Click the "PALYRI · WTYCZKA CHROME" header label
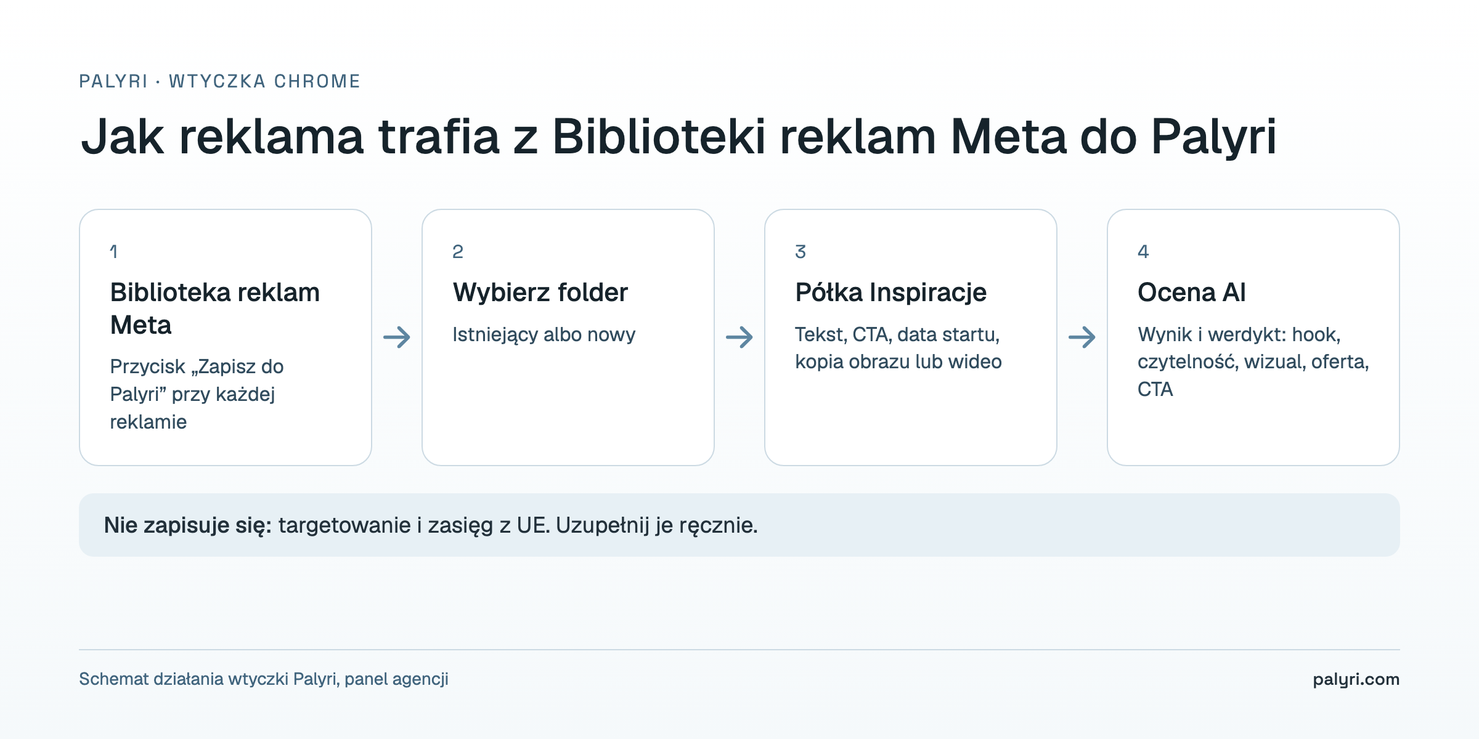 tap(219, 81)
